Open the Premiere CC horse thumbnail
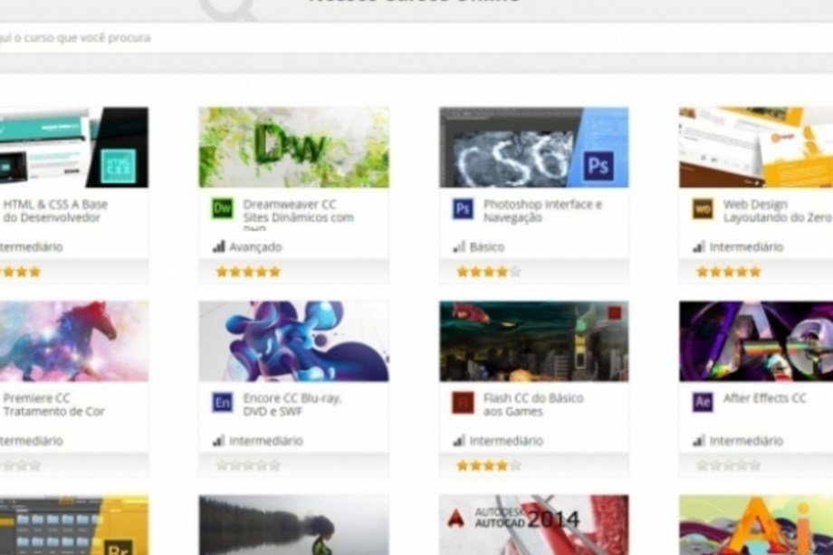 [74, 341]
